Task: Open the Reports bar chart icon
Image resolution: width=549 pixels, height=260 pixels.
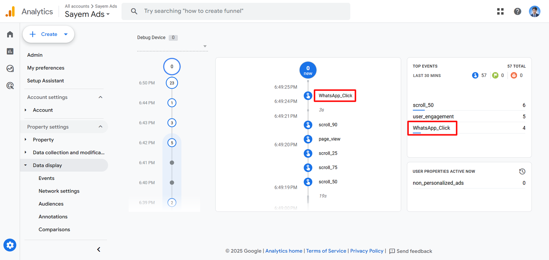Action: click(10, 51)
